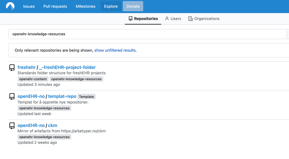This screenshot has height=159, width=289.
Task: Open the templat-repo repository link
Action: [x=62, y=96]
